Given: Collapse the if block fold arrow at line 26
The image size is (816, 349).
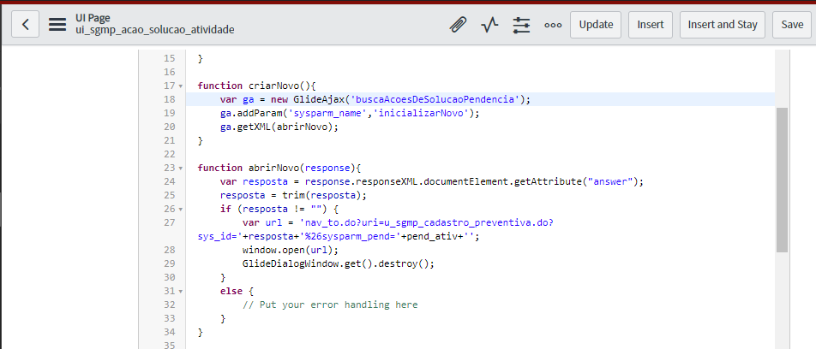Looking at the screenshot, I should point(181,210).
